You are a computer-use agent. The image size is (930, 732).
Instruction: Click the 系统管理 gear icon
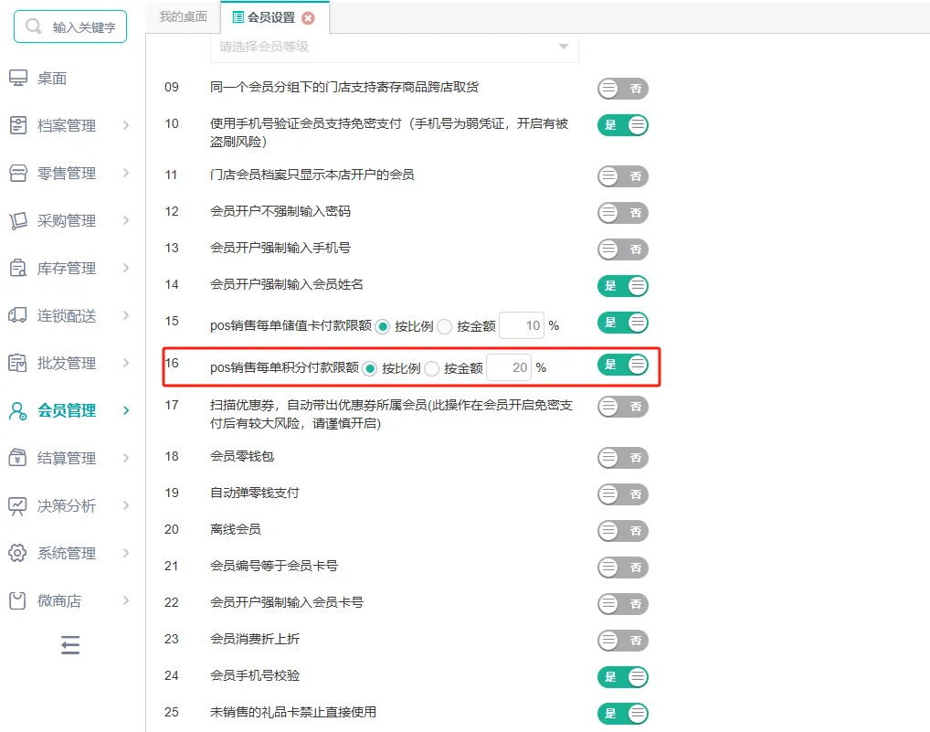(x=17, y=553)
